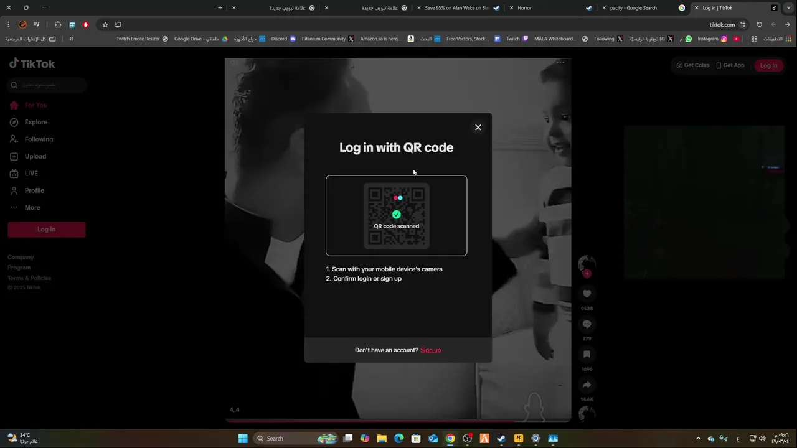Open WhatsApp bookmark icon

(x=688, y=39)
